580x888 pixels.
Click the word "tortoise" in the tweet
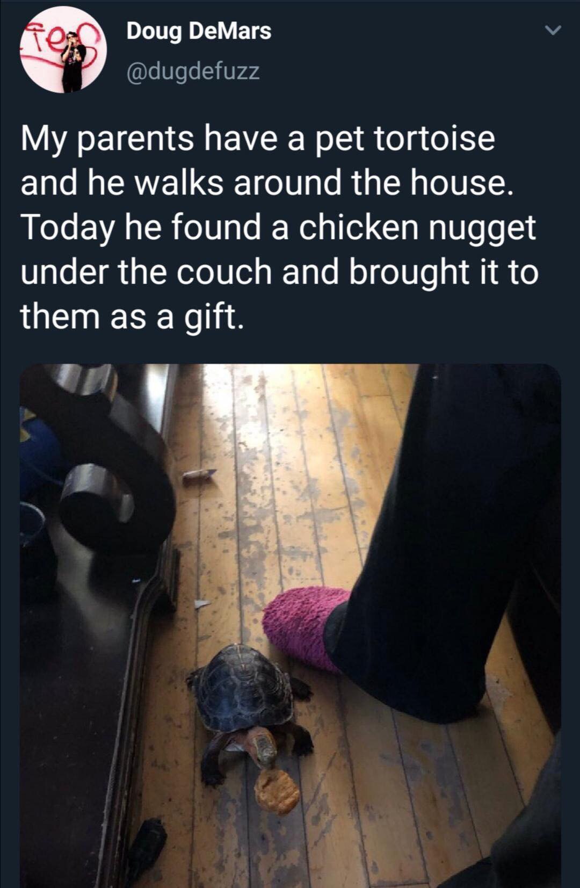coord(434,138)
